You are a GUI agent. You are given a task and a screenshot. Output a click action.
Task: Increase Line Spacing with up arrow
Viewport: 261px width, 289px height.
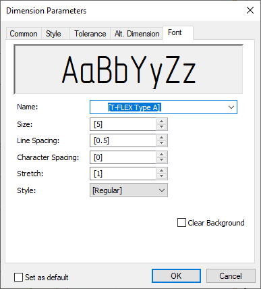(161, 138)
